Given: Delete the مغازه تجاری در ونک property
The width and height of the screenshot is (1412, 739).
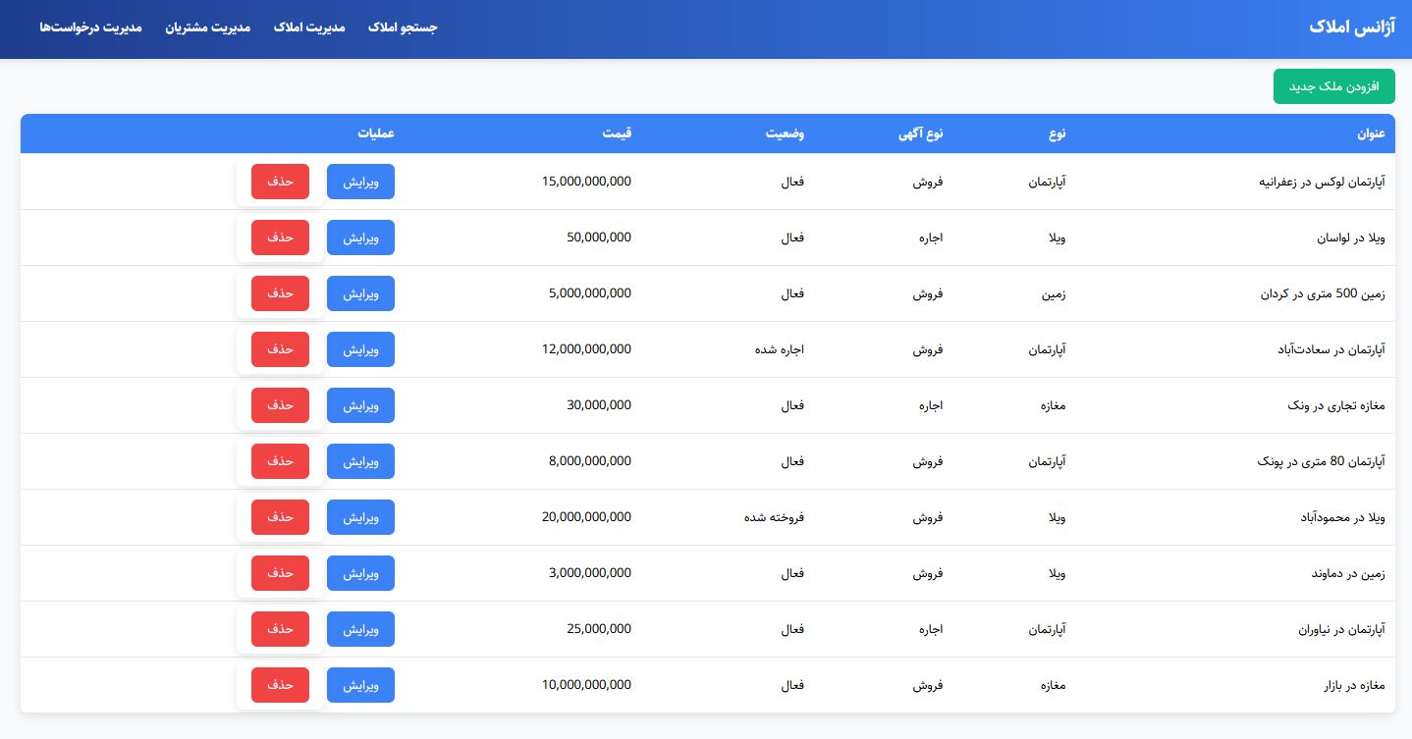Looking at the screenshot, I should [x=280, y=405].
